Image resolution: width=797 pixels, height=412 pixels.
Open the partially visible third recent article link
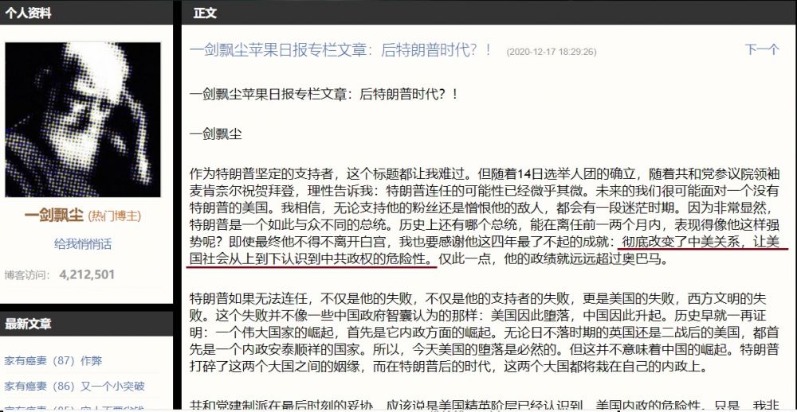[75, 408]
